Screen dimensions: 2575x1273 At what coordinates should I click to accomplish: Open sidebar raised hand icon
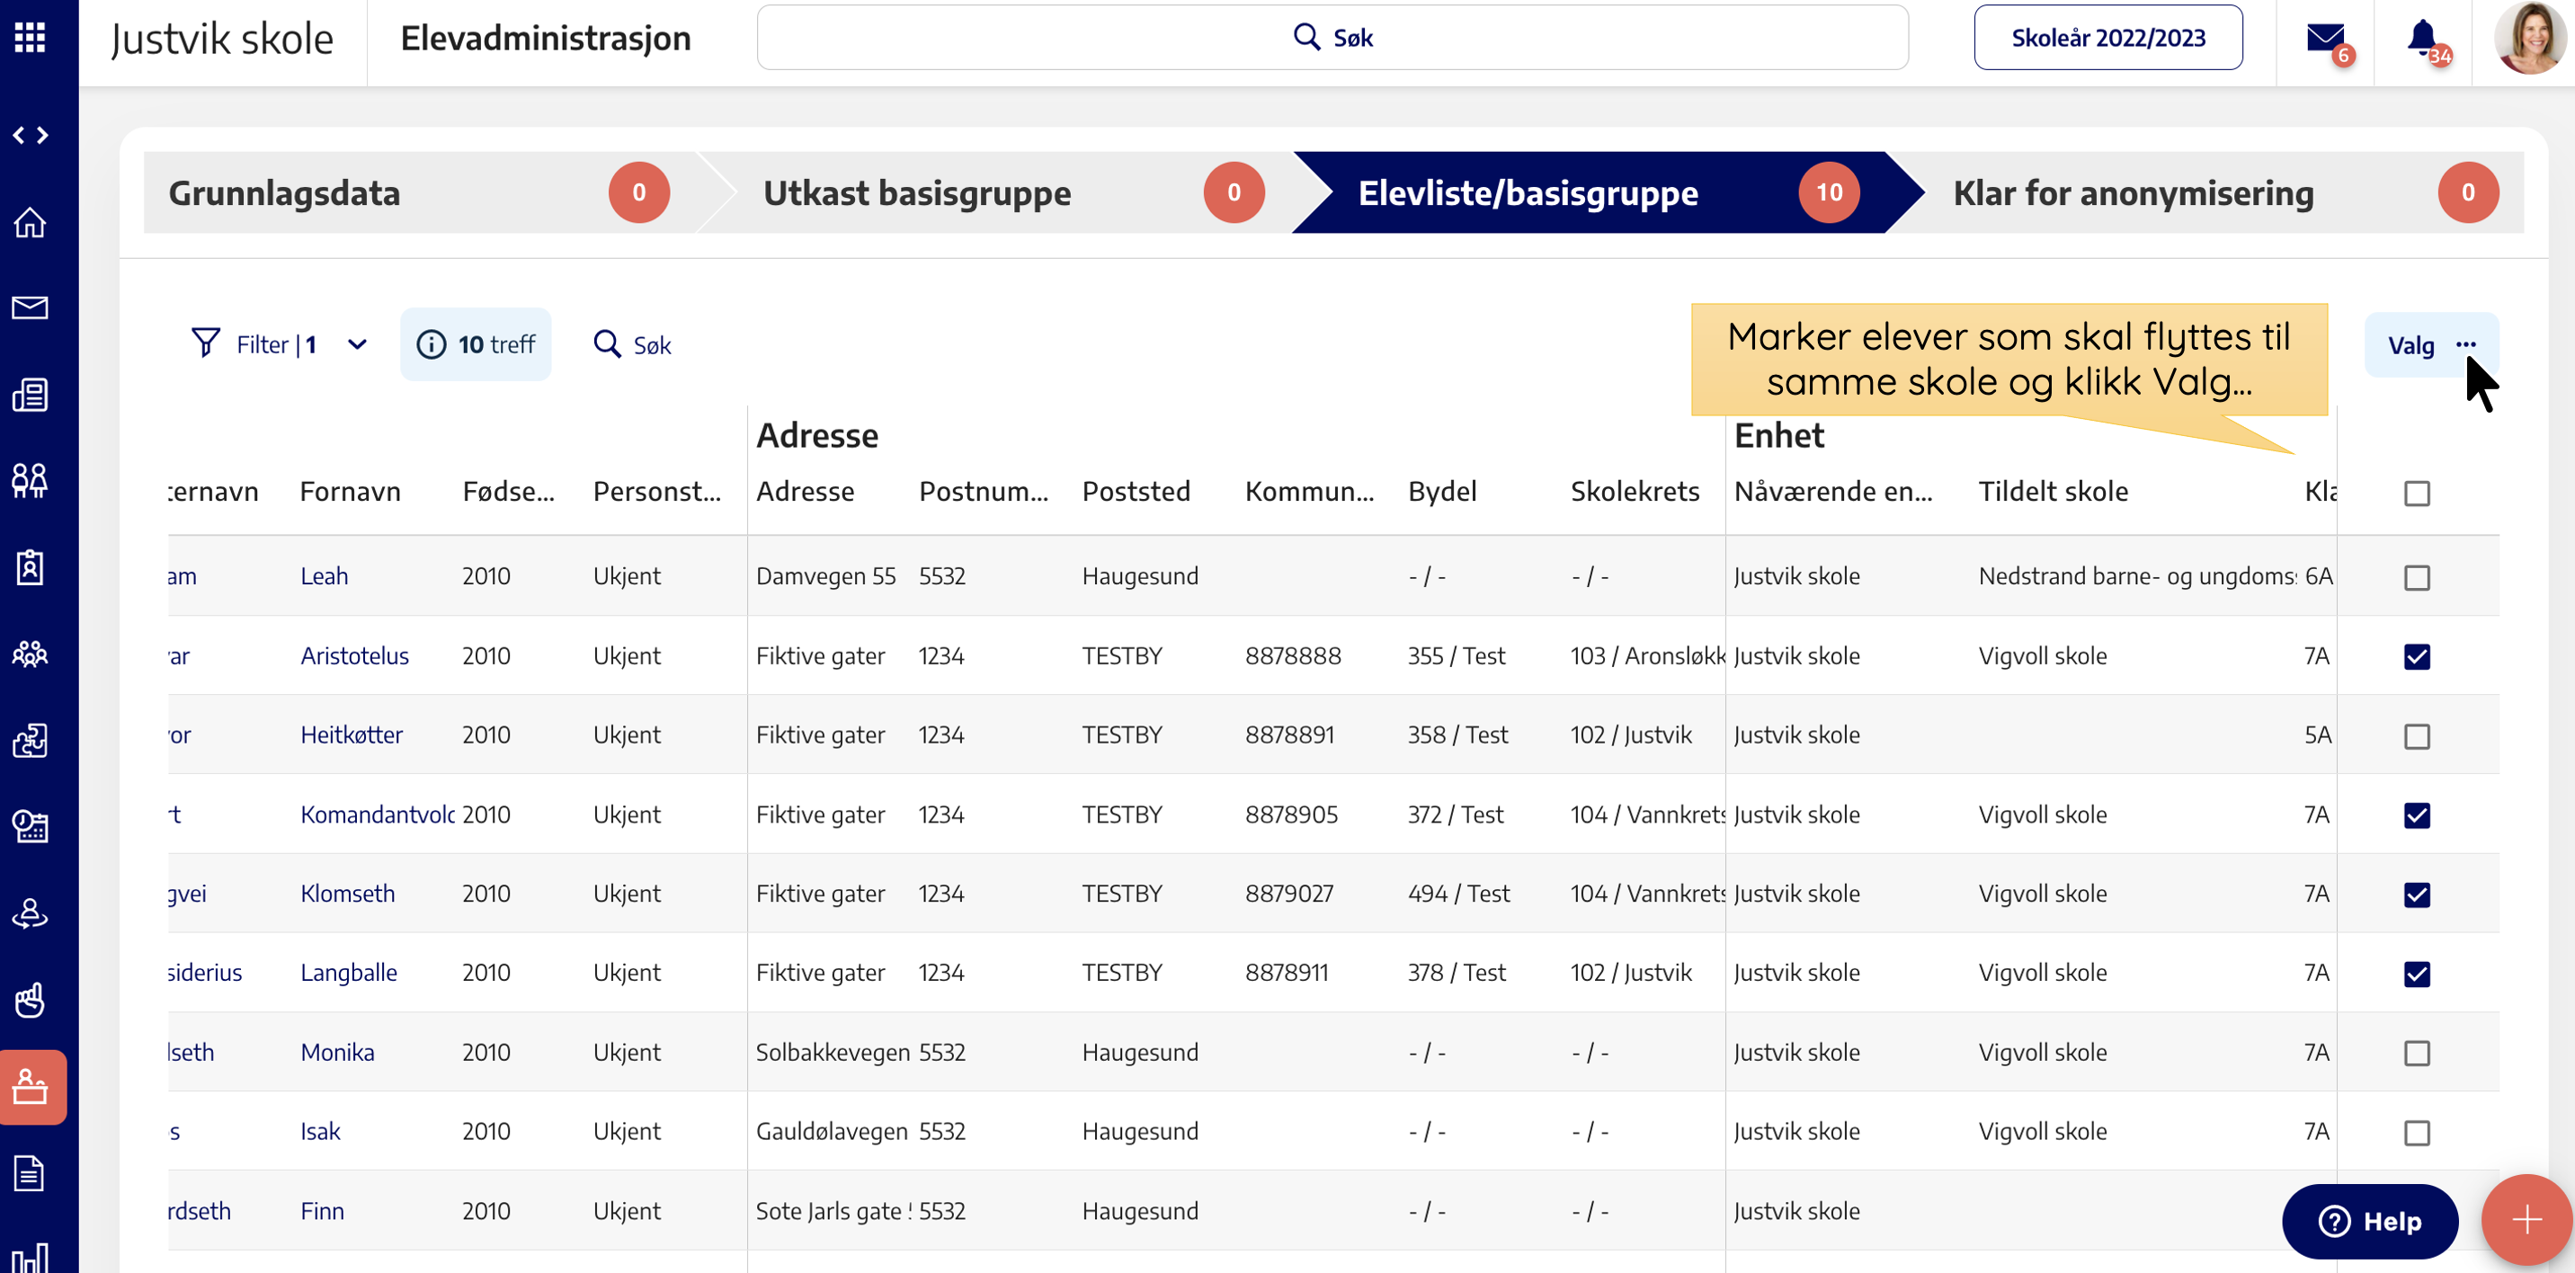[30, 1001]
